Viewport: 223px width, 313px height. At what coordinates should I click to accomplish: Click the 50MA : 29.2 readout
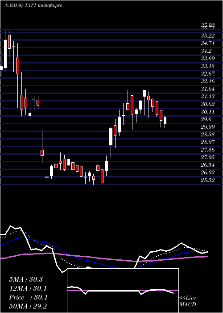(28, 306)
